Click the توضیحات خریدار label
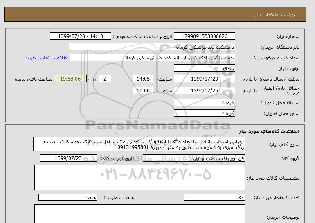The width and height of the screenshot is (315, 223). pyautogui.click(x=283, y=218)
